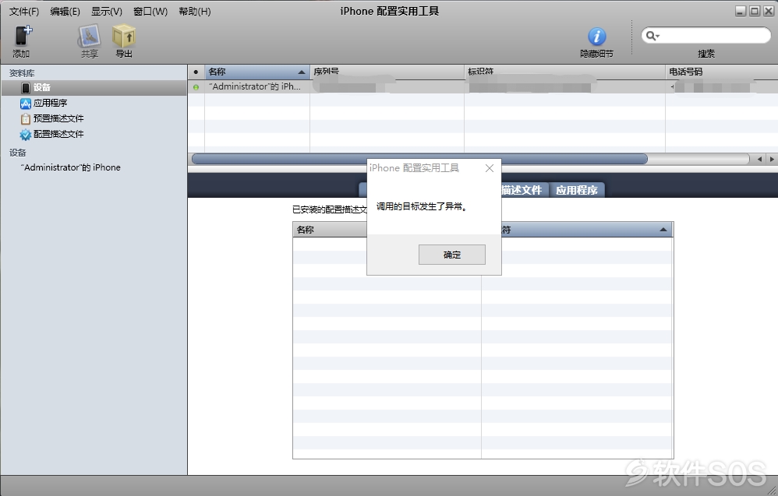Sort device list by 名称 column
Viewport: 778px width, 496px height.
[x=257, y=72]
